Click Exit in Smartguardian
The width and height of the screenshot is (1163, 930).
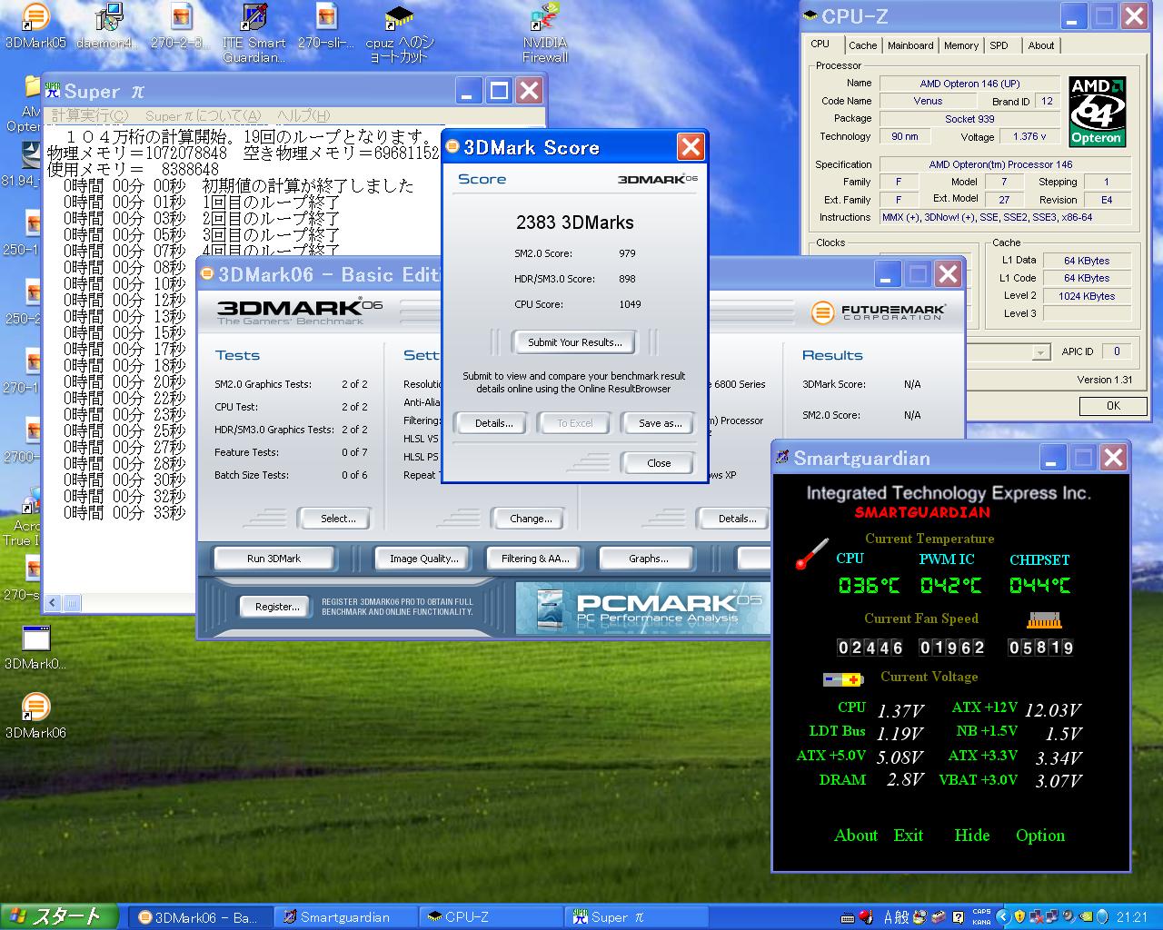click(x=908, y=836)
